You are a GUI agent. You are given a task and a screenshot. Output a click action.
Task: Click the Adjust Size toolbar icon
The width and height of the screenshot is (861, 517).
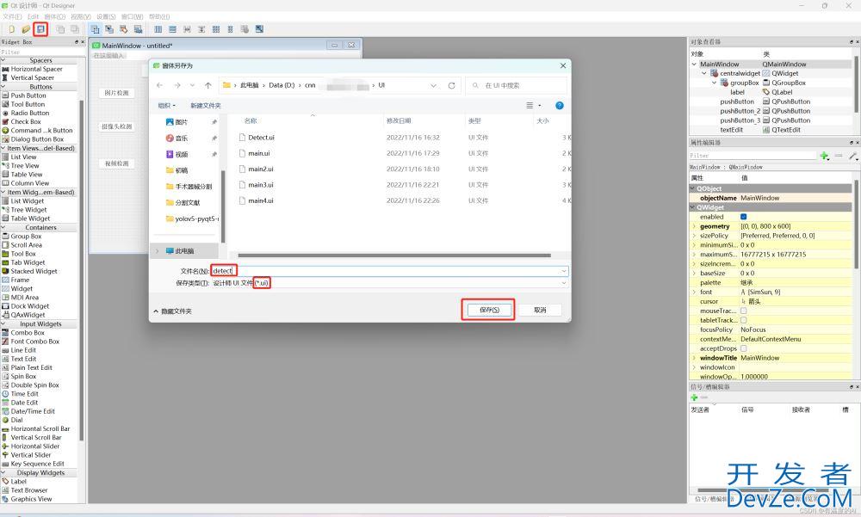coord(259,29)
